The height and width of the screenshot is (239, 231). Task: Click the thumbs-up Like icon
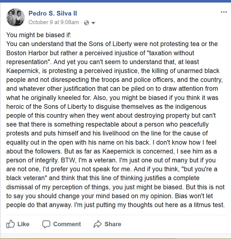pos(11,224)
